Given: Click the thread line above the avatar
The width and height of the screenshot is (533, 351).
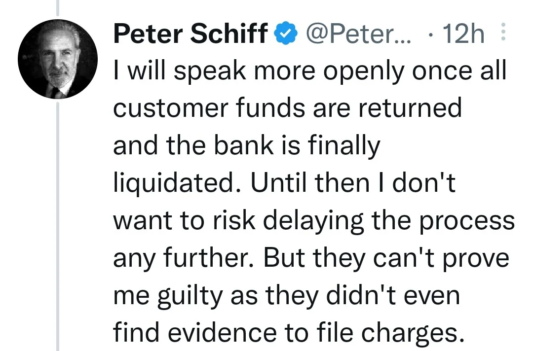Looking at the screenshot, I should click(x=58, y=8).
